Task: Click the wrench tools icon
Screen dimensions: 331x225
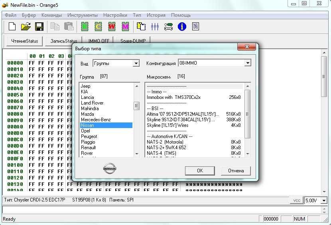Action: pyautogui.click(x=168, y=27)
